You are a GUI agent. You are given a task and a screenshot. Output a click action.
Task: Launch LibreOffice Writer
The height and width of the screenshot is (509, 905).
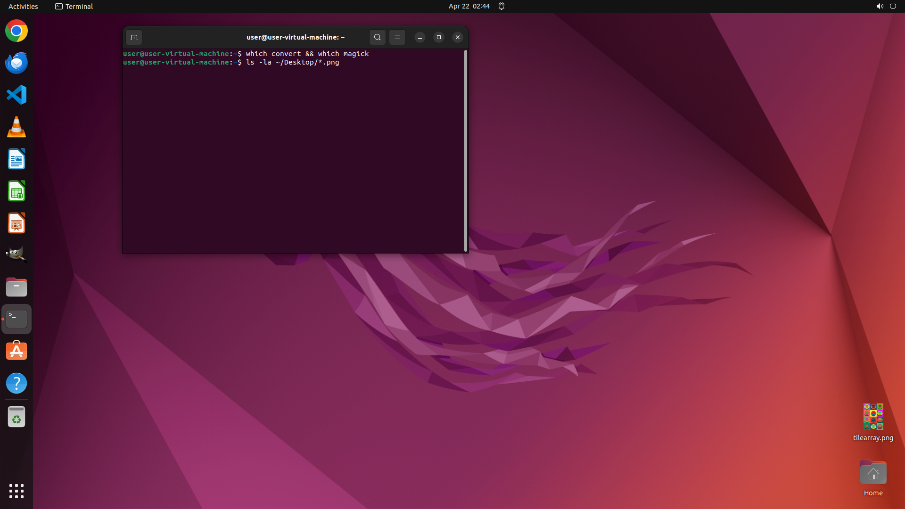(x=16, y=159)
